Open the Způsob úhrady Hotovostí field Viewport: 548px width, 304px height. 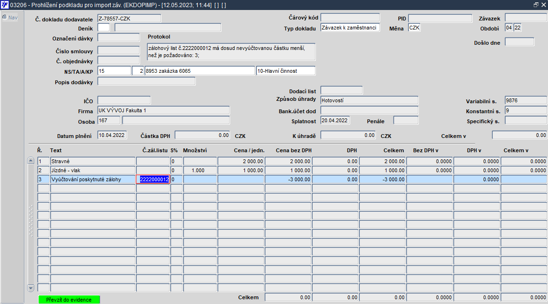point(369,100)
